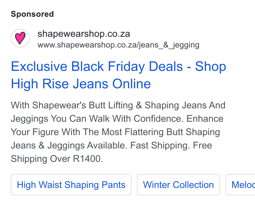The height and width of the screenshot is (206, 255).
Task: Click the Fast Shipping text in the description
Action: [160, 145]
